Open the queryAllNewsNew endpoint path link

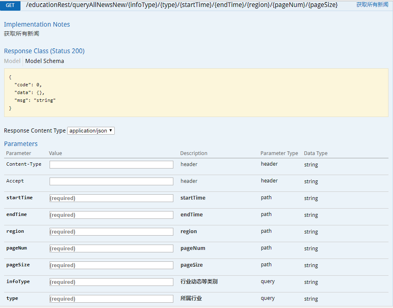(182, 5)
